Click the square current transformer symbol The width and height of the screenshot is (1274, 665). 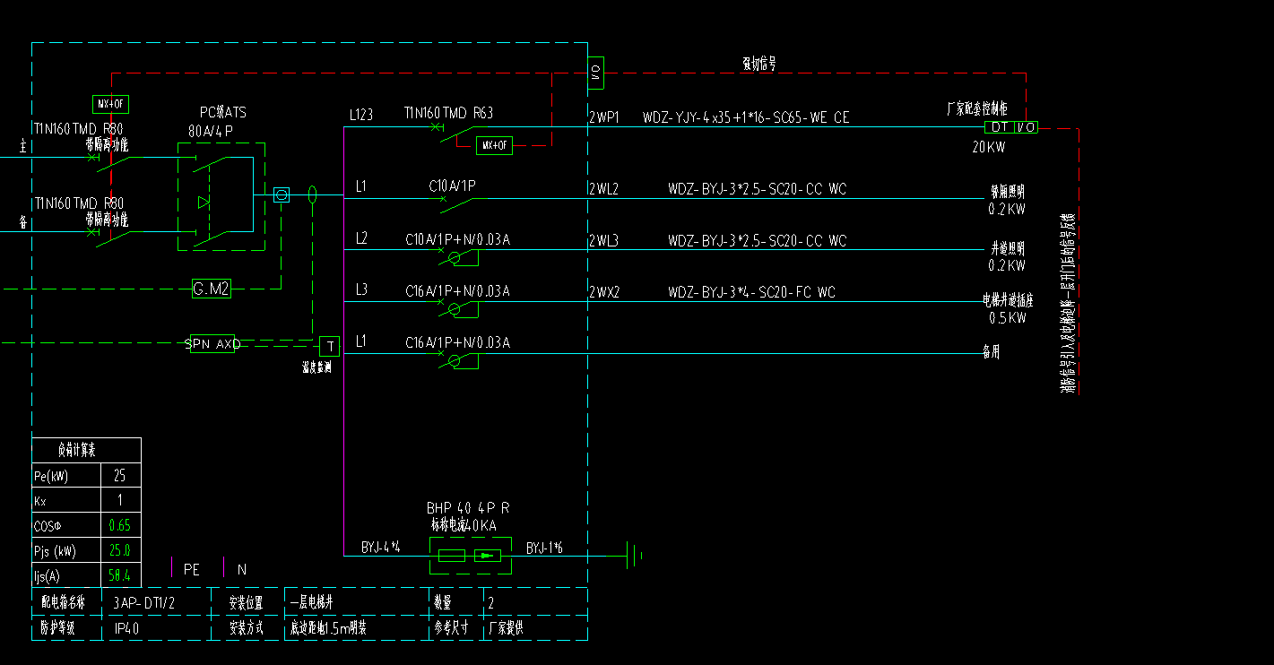282,194
